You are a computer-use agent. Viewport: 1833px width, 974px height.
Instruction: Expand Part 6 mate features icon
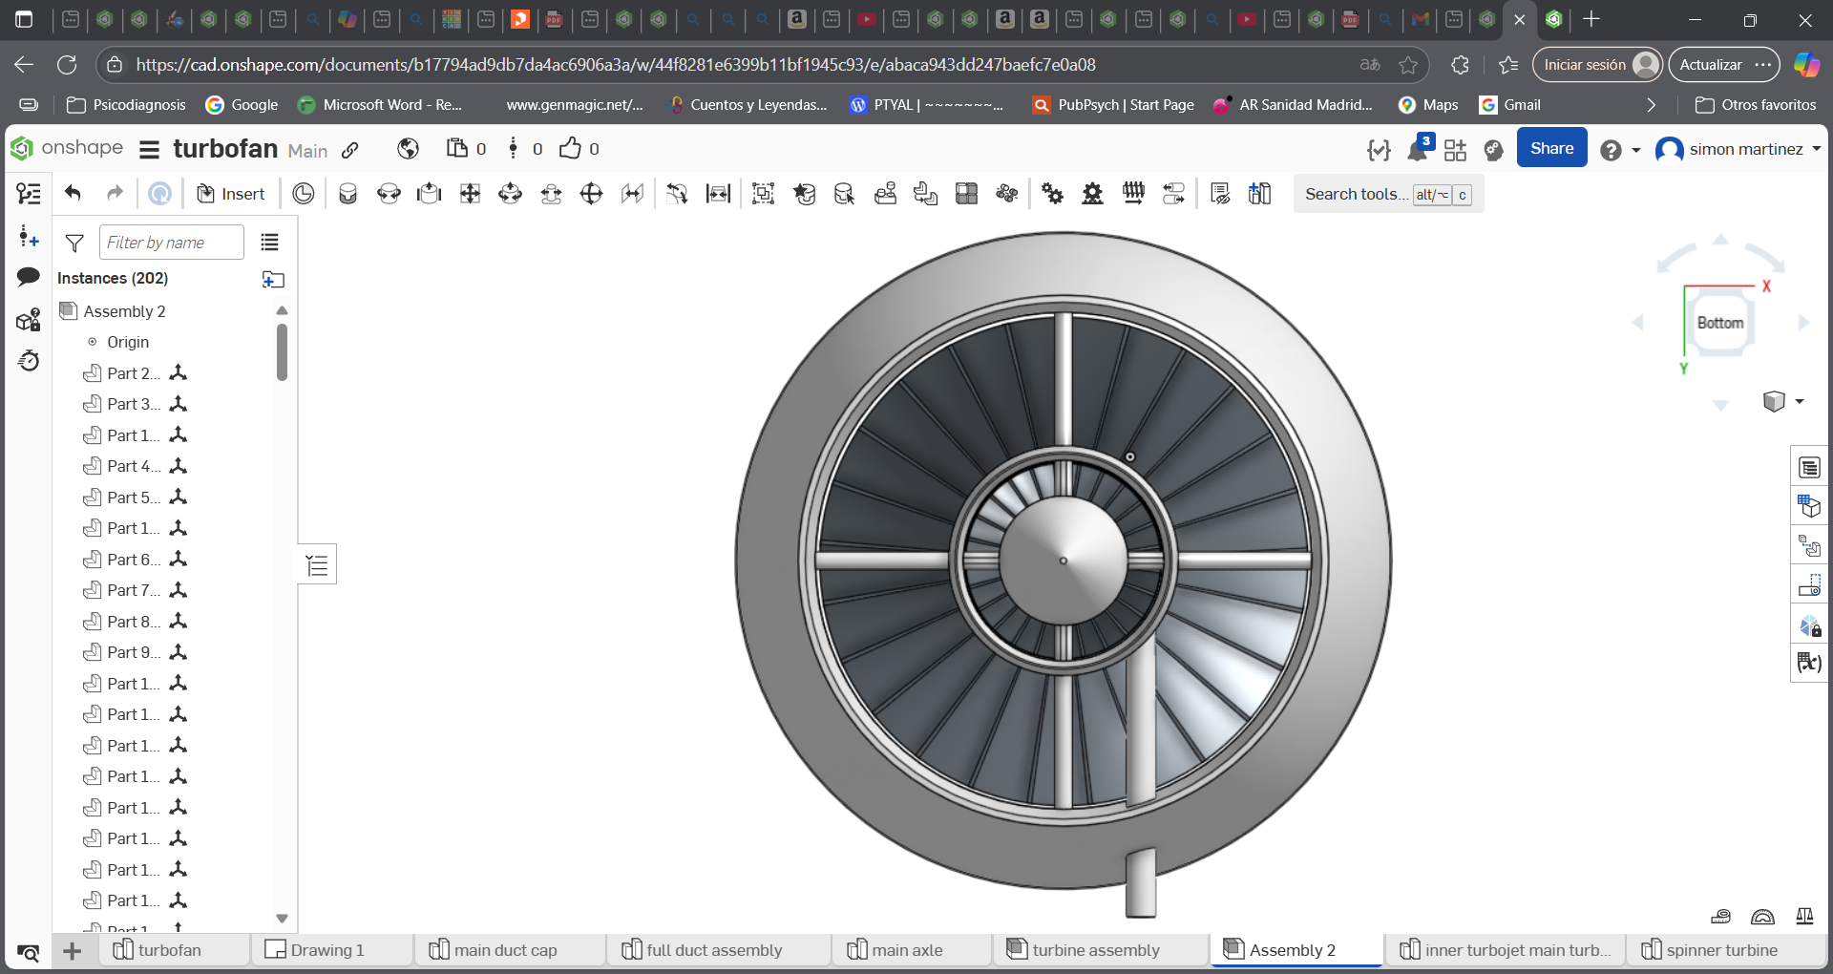179,559
